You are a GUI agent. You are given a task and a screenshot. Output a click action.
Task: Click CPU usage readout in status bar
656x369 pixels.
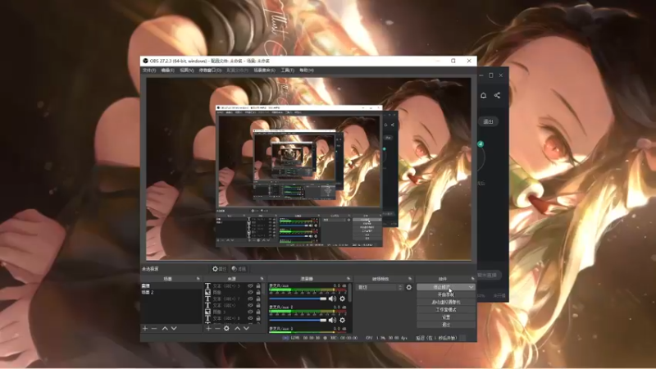pyautogui.click(x=386, y=338)
